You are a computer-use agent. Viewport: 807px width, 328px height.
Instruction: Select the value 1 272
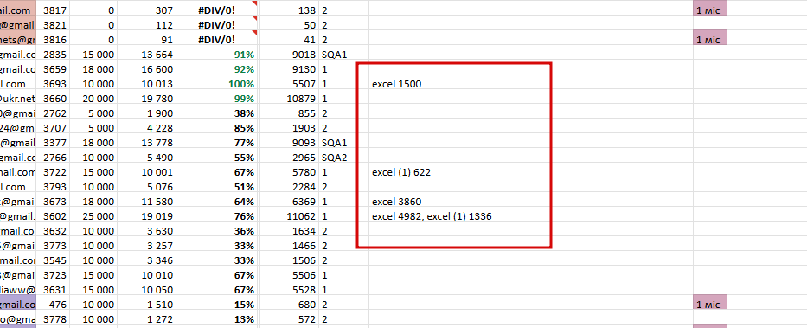[147, 319]
